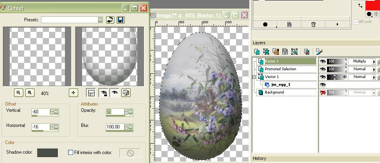Enable Fill interior with color checkbox
Viewport: 380px width, 163px height.
tap(70, 153)
